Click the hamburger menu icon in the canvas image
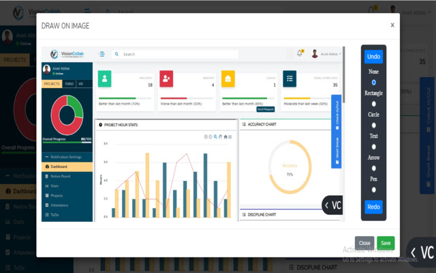The height and width of the screenshot is (273, 436). click(102, 54)
